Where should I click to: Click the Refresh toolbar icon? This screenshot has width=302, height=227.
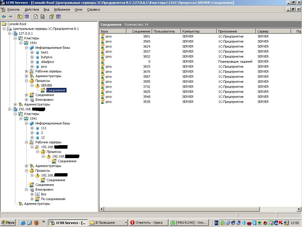coord(36,17)
